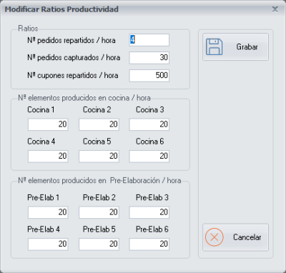Edit the Pre-Elab 5 value box

[99, 244]
